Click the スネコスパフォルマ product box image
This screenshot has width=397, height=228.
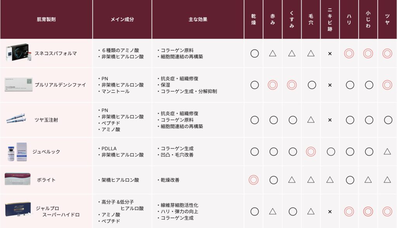tap(19, 52)
